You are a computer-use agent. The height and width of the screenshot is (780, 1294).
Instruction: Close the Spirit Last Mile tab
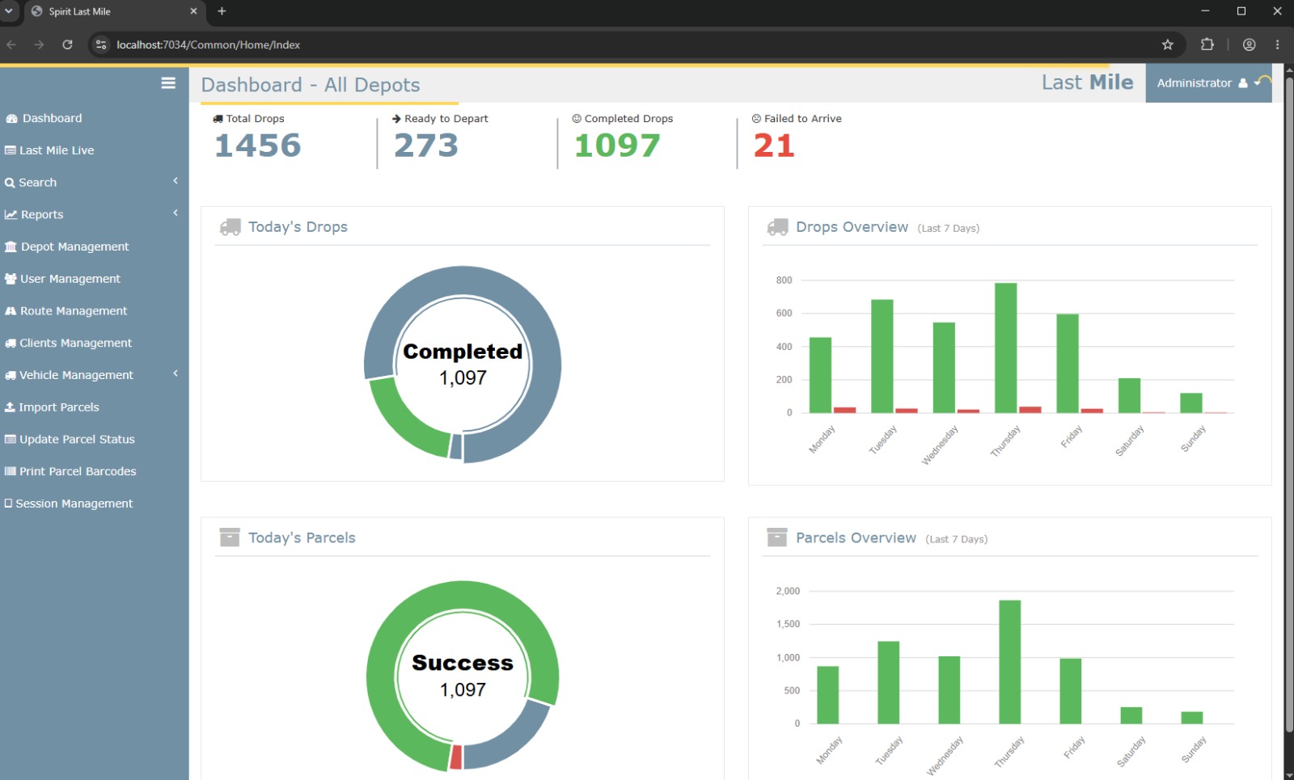(x=193, y=11)
